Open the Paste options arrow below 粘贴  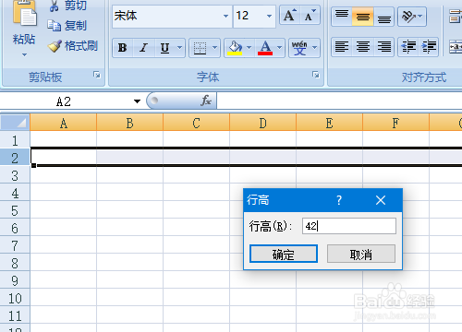coord(24,54)
